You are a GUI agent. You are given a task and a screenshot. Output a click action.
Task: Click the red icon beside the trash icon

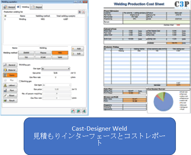[x=84, y=12]
